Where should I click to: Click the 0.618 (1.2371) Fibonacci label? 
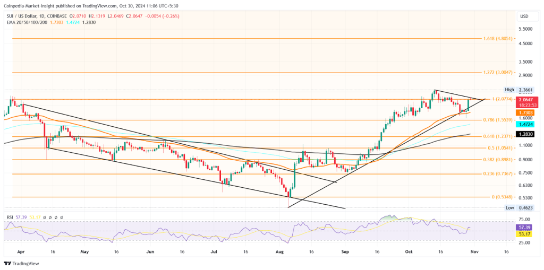click(498, 137)
